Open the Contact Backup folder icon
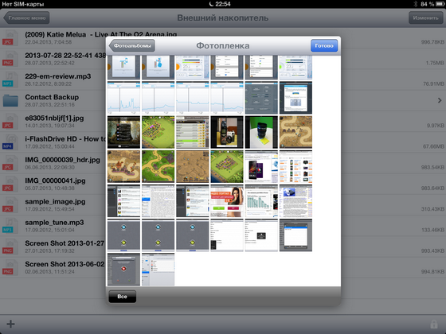 [10, 100]
